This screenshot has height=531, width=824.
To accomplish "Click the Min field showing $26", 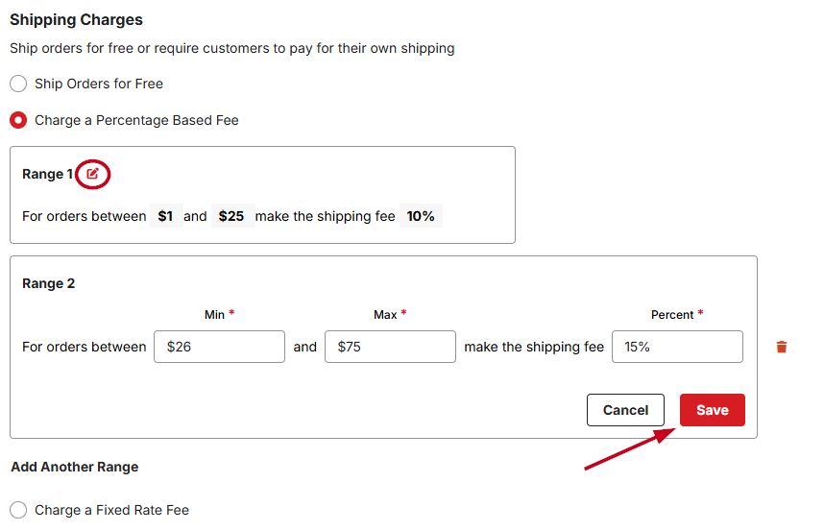I will [219, 347].
